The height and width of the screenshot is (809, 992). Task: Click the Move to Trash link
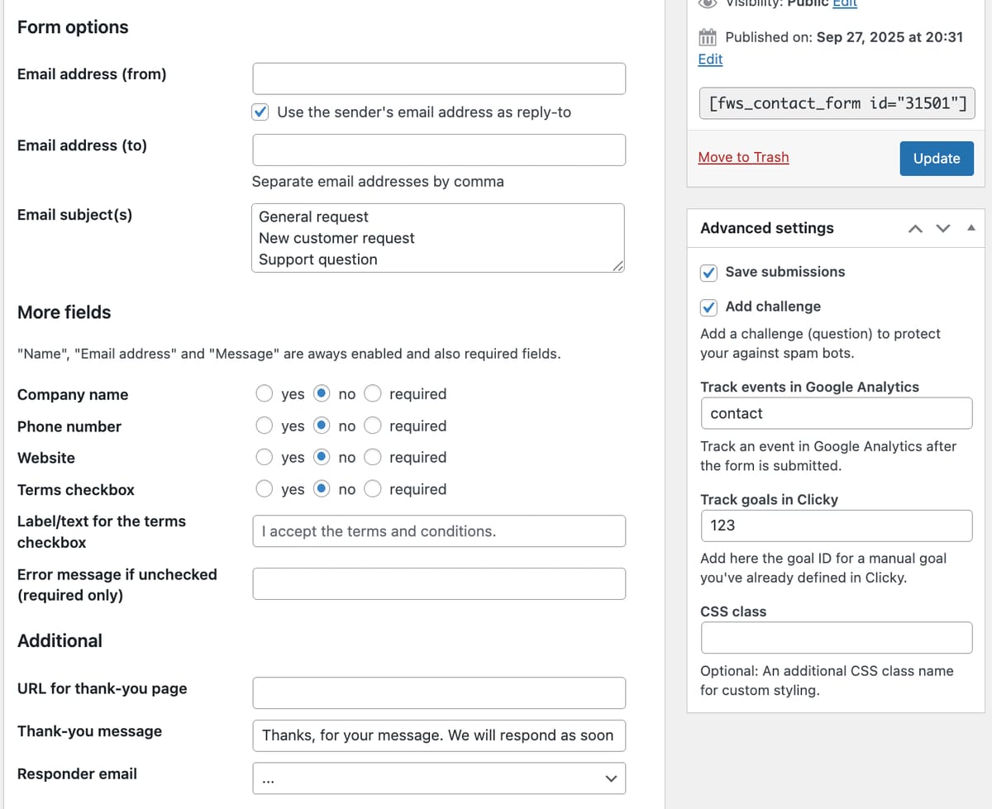click(x=743, y=157)
